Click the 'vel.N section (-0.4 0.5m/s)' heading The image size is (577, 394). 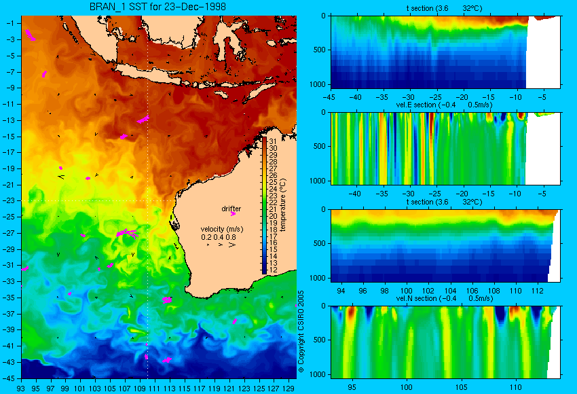[x=444, y=298]
